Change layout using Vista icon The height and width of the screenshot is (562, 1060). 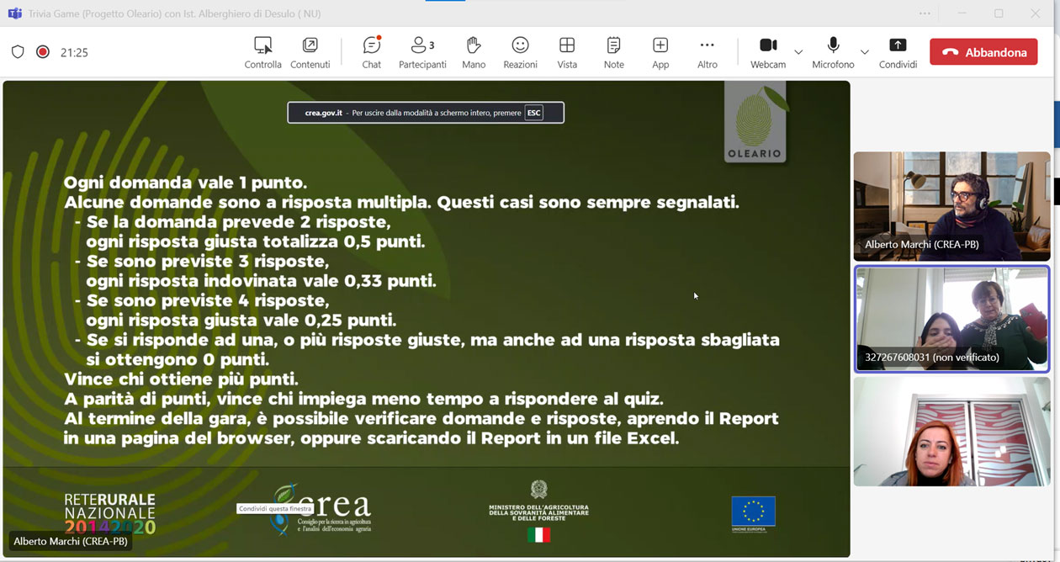coord(567,52)
